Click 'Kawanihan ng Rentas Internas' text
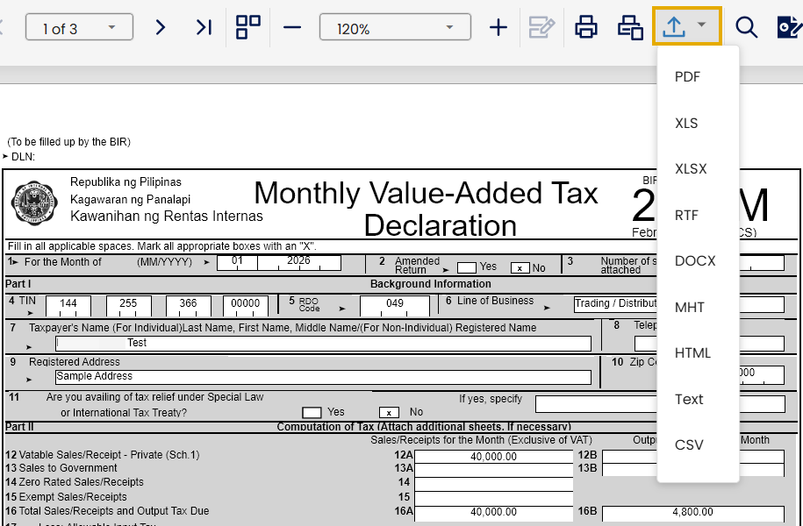 coord(167,216)
